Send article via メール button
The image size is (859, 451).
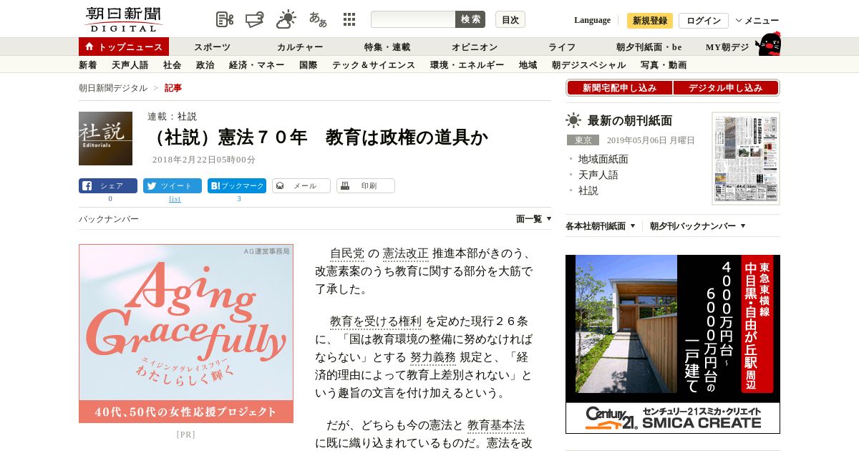(x=301, y=186)
